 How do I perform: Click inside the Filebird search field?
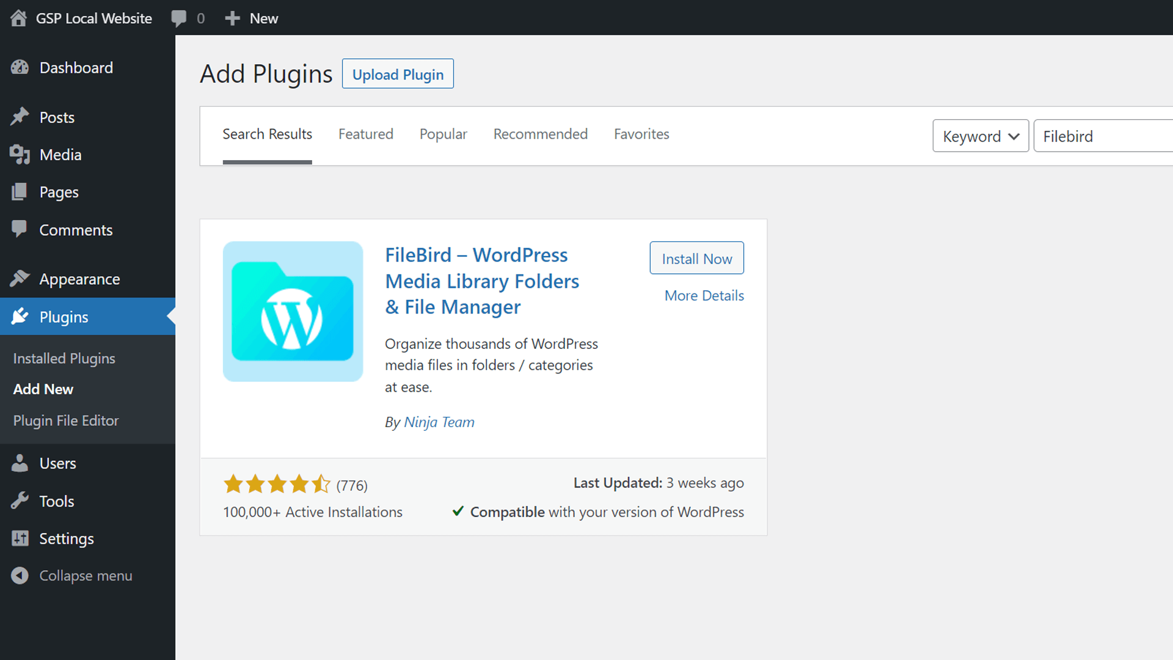[x=1106, y=136]
